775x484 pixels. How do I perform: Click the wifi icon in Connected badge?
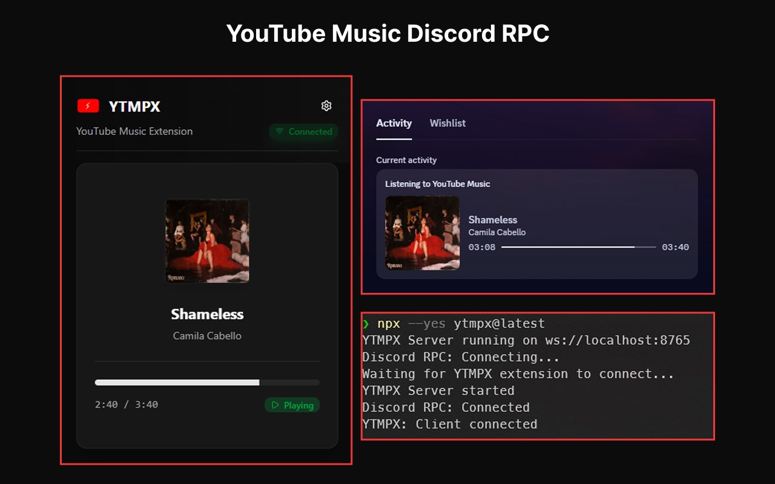point(280,131)
